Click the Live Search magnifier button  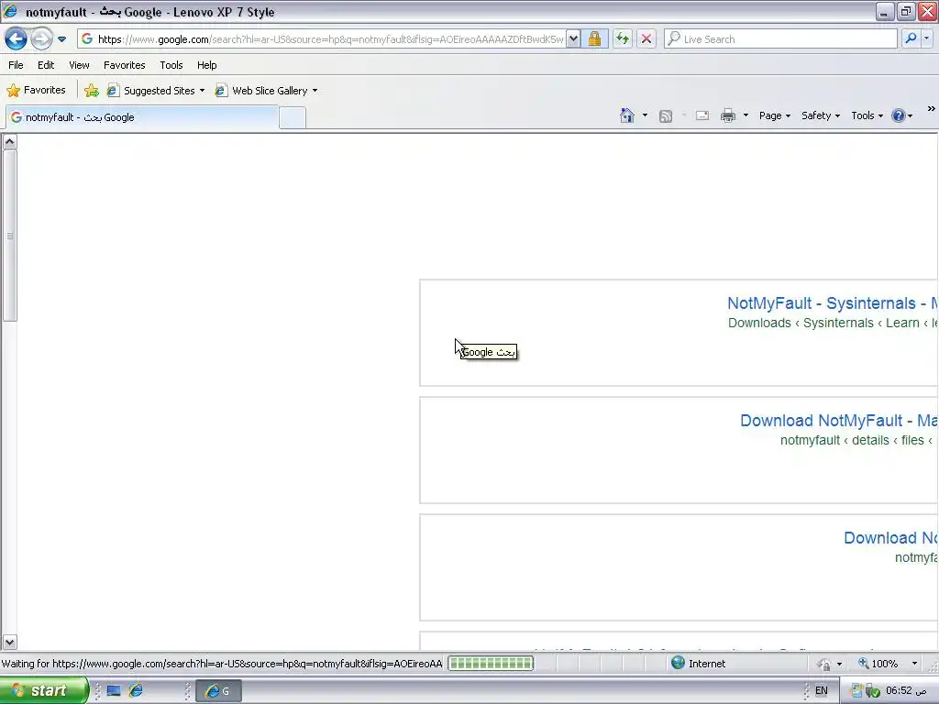coord(911,38)
